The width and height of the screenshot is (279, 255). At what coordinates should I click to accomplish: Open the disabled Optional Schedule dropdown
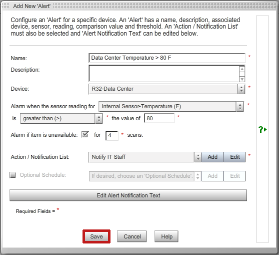click(145, 176)
